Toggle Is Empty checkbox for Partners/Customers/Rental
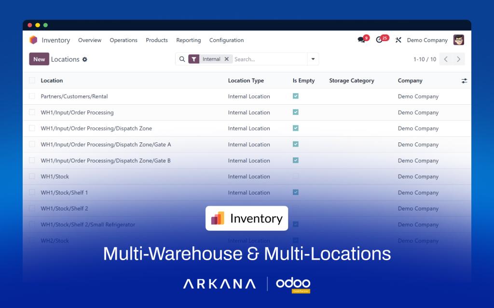Screen dimensions: 494x308 click(x=296, y=96)
